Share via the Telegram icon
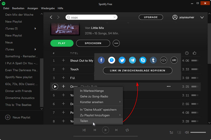The image size is (211, 140). point(133,60)
